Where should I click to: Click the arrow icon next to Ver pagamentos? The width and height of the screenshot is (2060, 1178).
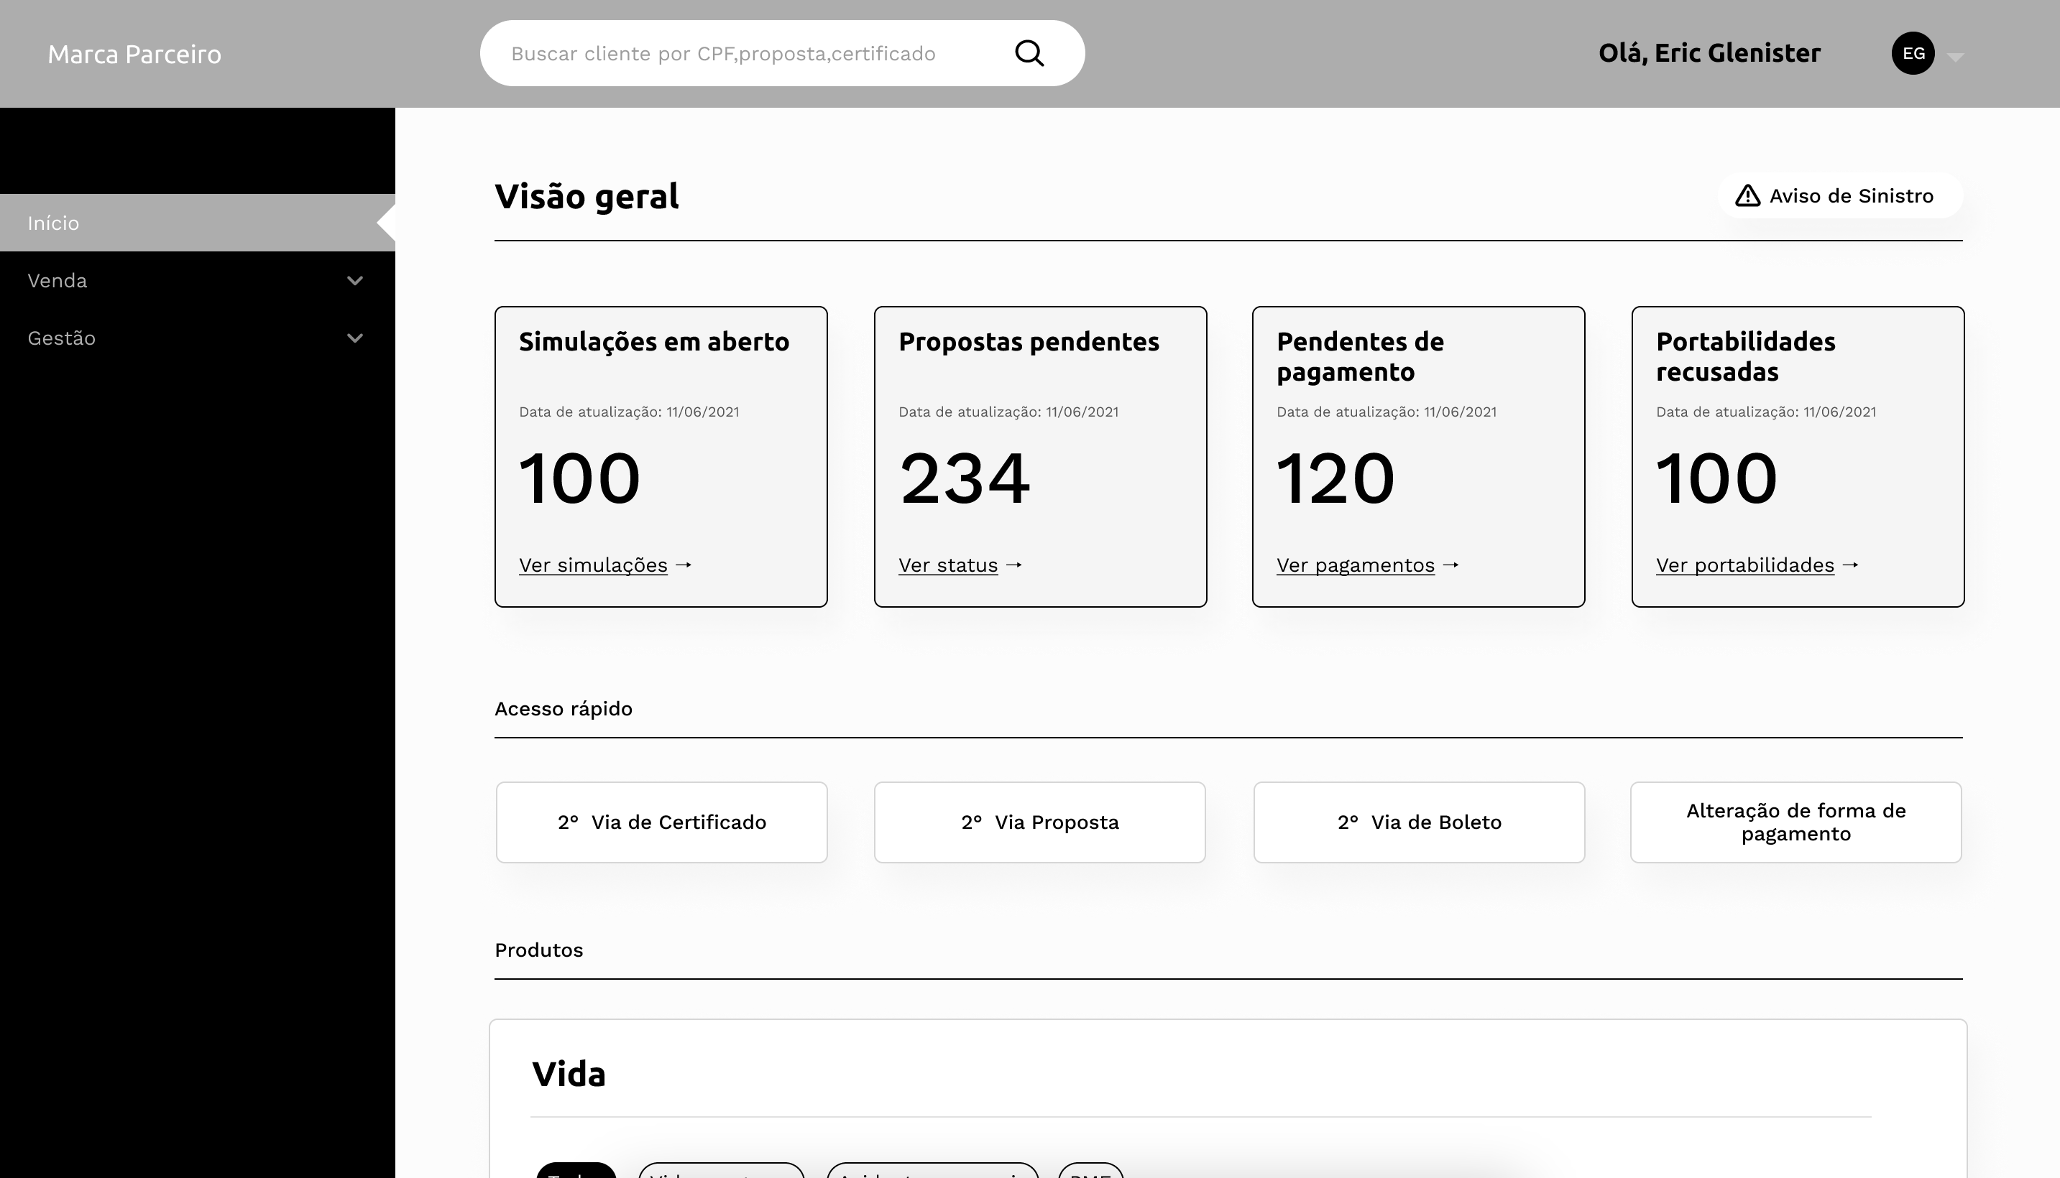pyautogui.click(x=1450, y=565)
